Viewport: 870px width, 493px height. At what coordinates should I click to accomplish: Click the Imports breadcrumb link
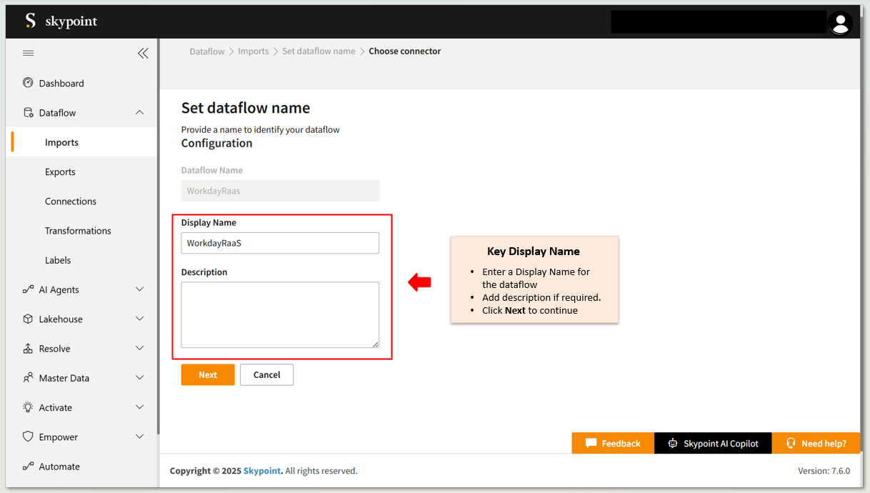[253, 51]
